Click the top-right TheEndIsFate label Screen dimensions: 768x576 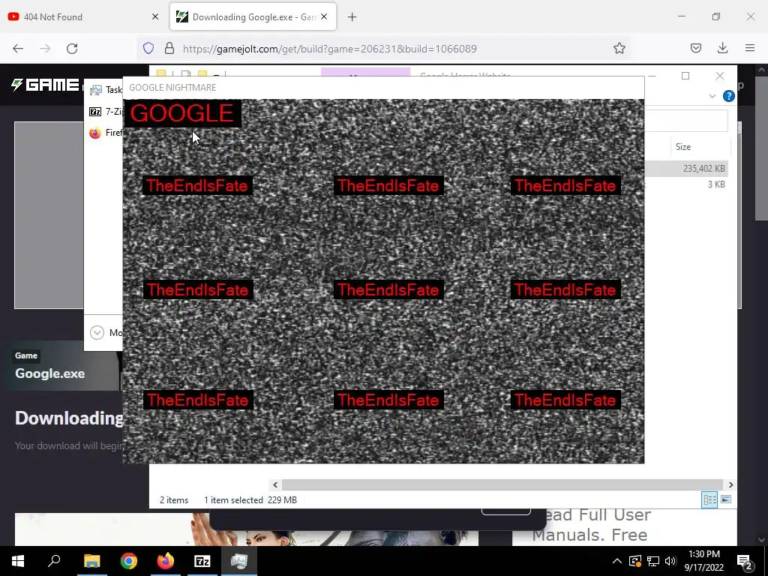pyautogui.click(x=565, y=186)
